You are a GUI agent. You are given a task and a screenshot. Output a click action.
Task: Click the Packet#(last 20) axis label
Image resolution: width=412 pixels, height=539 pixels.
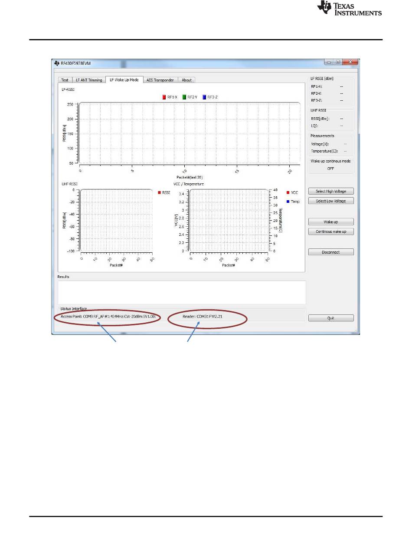tap(189, 177)
